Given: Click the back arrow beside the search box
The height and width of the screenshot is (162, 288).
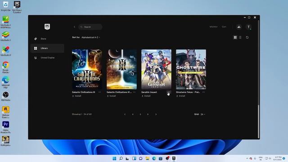Looking at the screenshot, I should 74,27.
